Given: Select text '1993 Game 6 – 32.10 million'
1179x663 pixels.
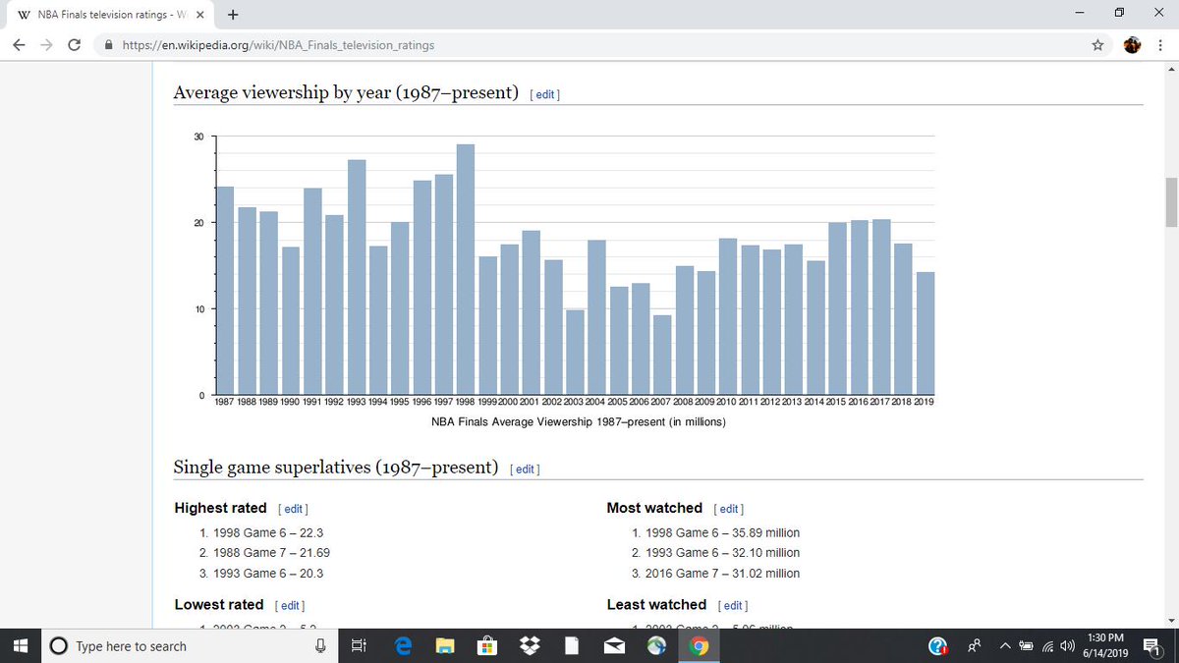Looking at the screenshot, I should pyautogui.click(x=722, y=553).
